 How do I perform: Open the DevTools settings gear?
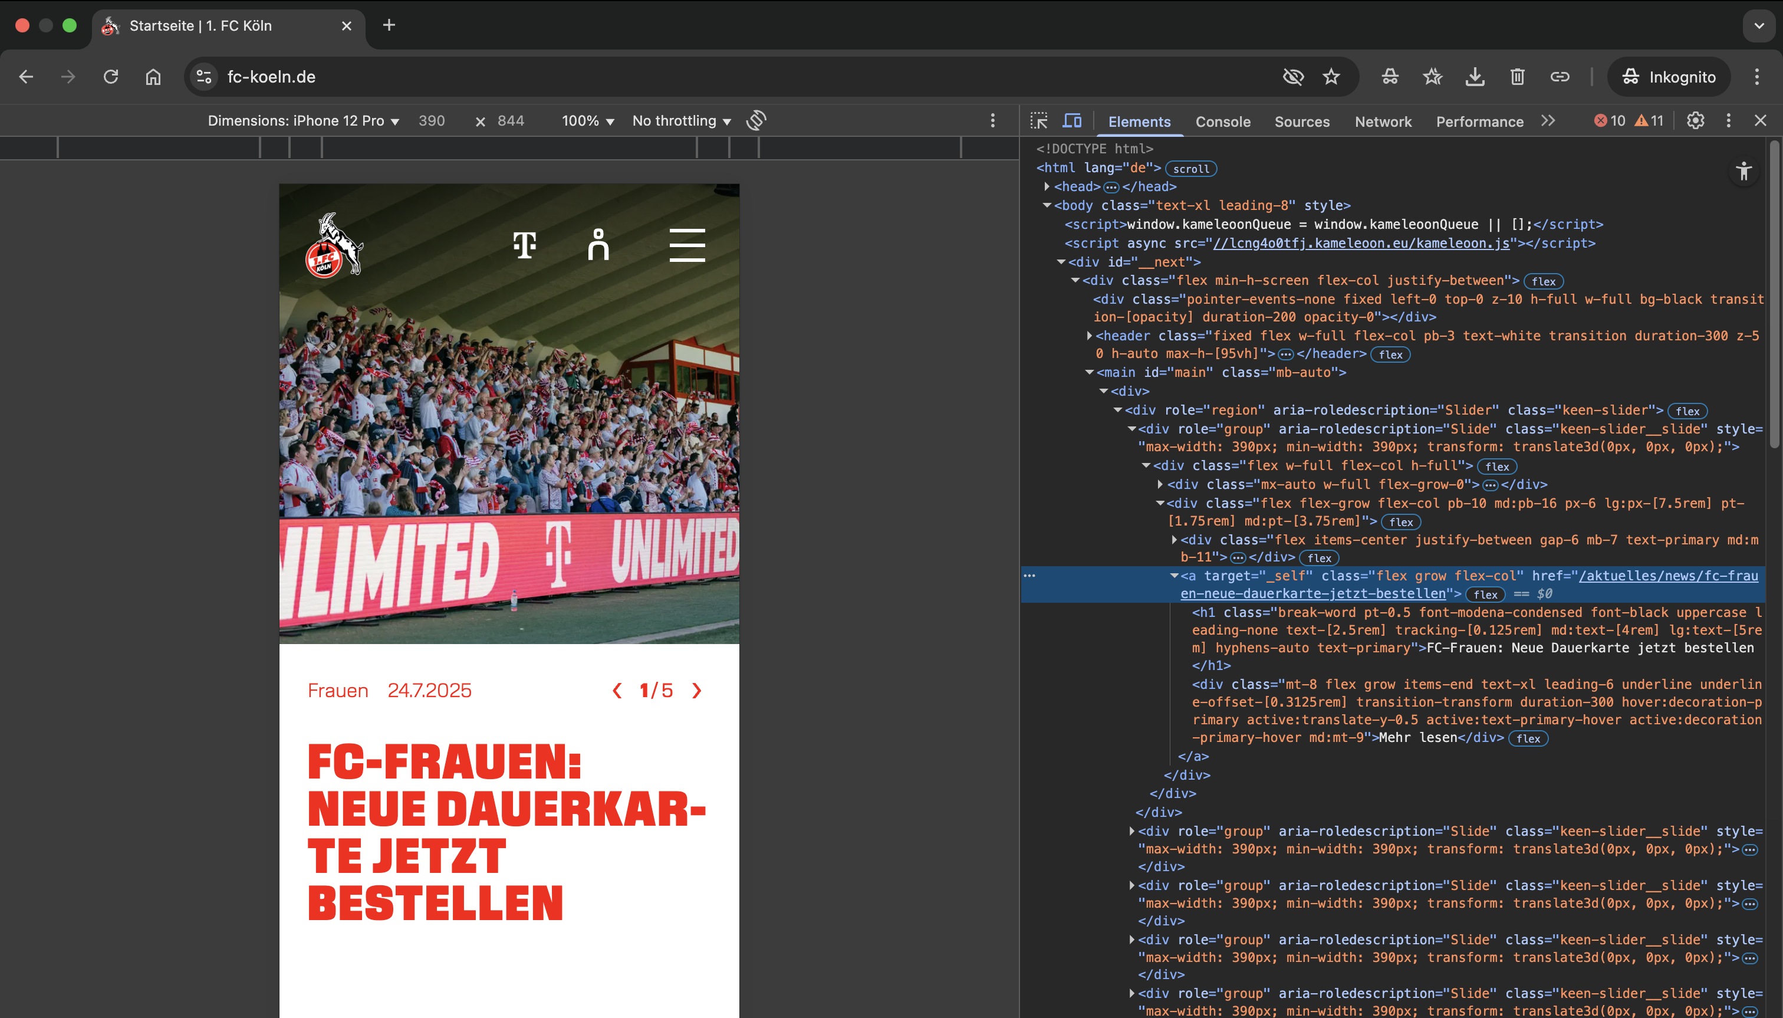coord(1695,121)
